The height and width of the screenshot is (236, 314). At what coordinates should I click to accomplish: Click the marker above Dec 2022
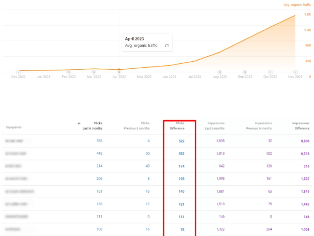(18, 72)
